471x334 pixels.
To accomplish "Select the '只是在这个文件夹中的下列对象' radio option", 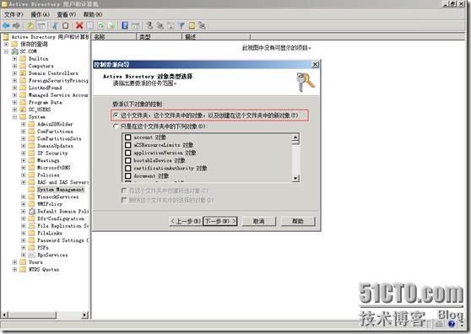I will pos(116,127).
